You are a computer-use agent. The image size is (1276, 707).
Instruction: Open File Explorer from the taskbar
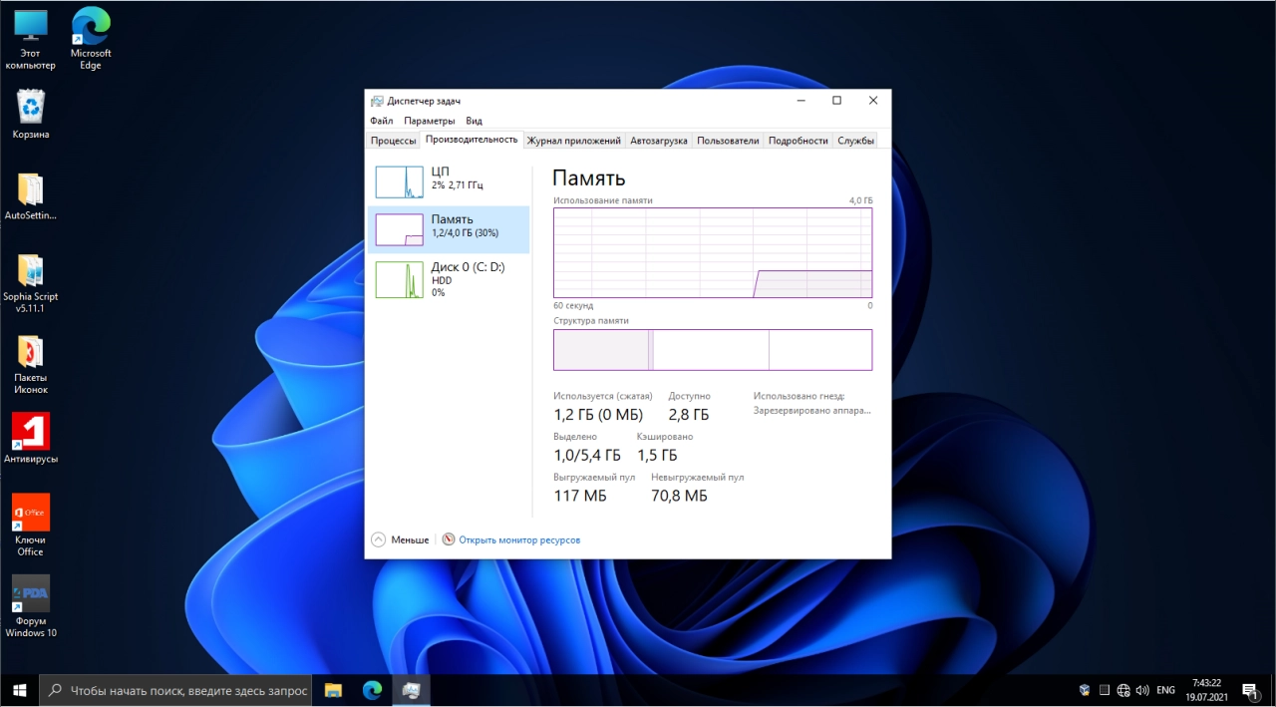[333, 689]
